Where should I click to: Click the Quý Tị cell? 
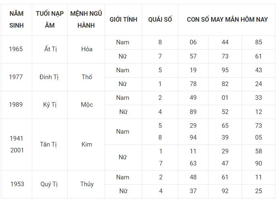pos(49,184)
